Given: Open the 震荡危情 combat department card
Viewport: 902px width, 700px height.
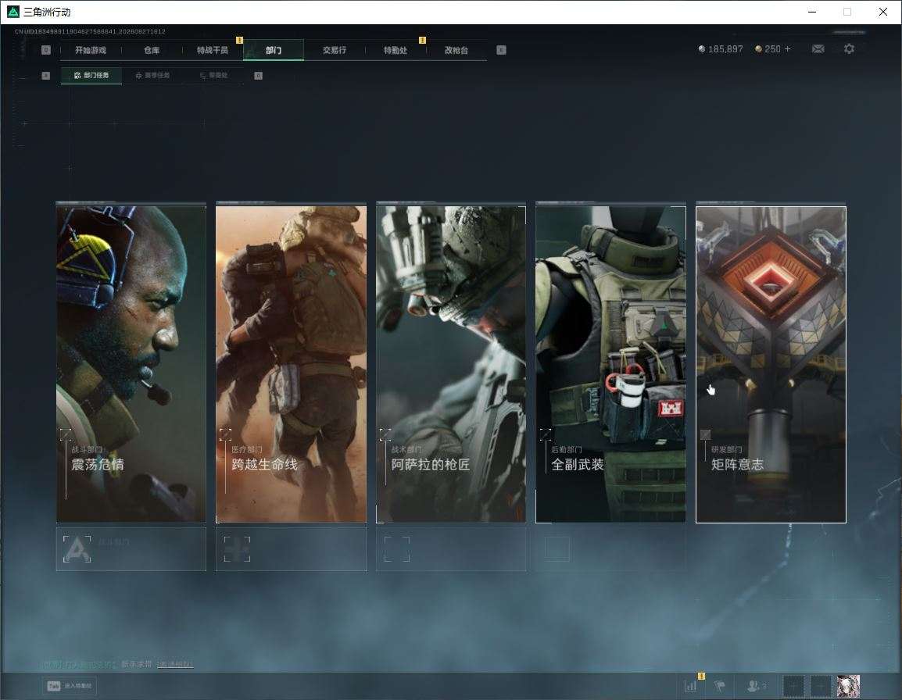Looking at the screenshot, I should [x=131, y=363].
